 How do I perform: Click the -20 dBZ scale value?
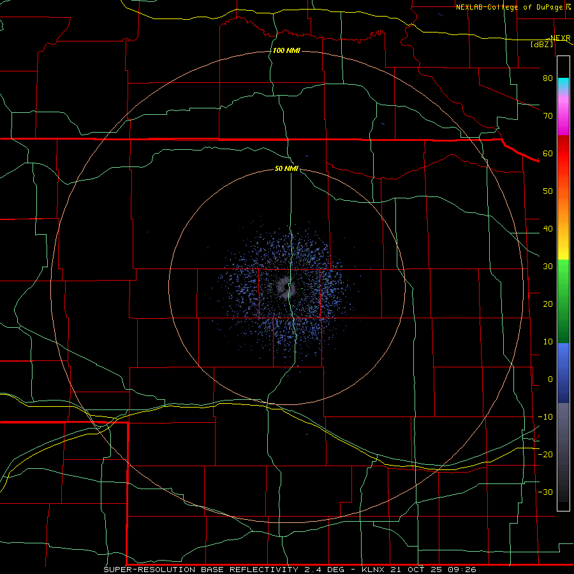click(x=545, y=454)
